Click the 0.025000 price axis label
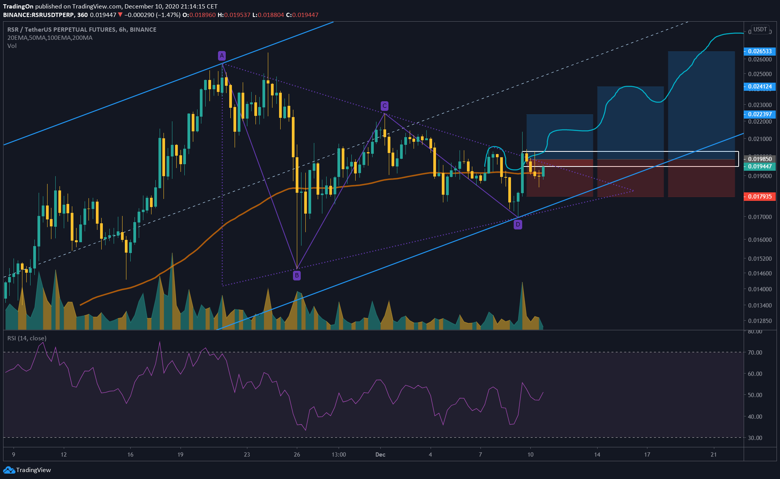This screenshot has width=780, height=479. (760, 74)
